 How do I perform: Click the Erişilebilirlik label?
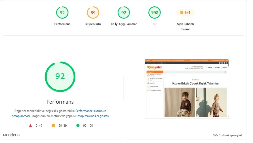point(93,24)
